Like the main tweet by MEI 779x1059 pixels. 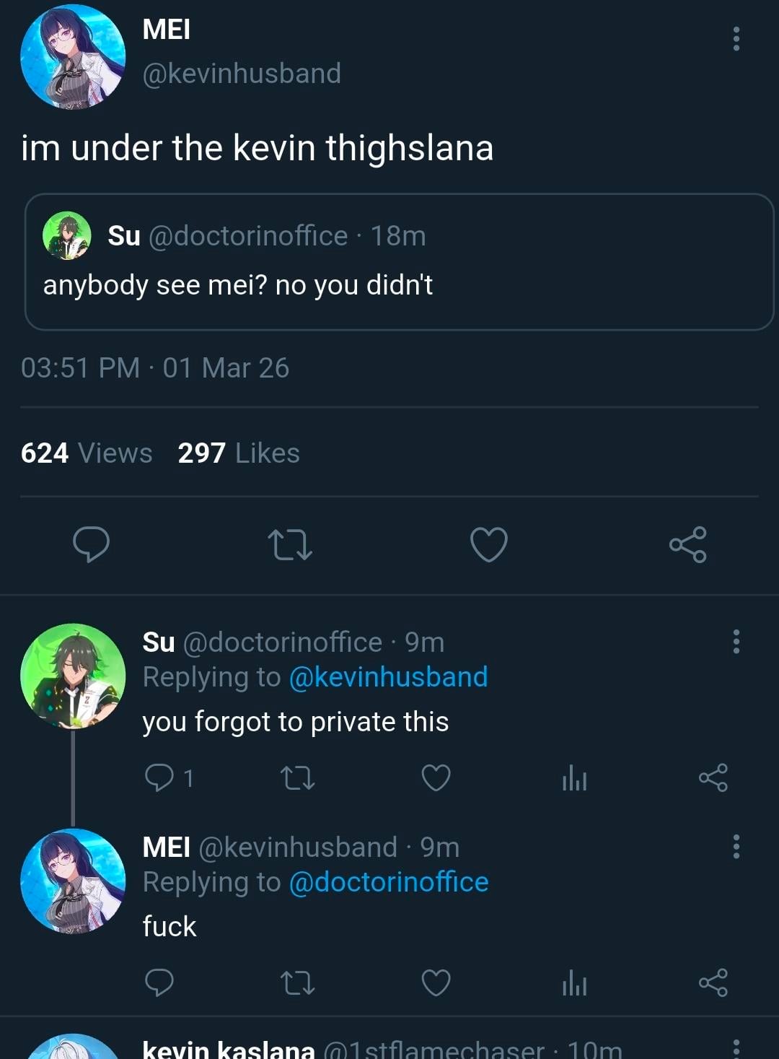pos(489,544)
